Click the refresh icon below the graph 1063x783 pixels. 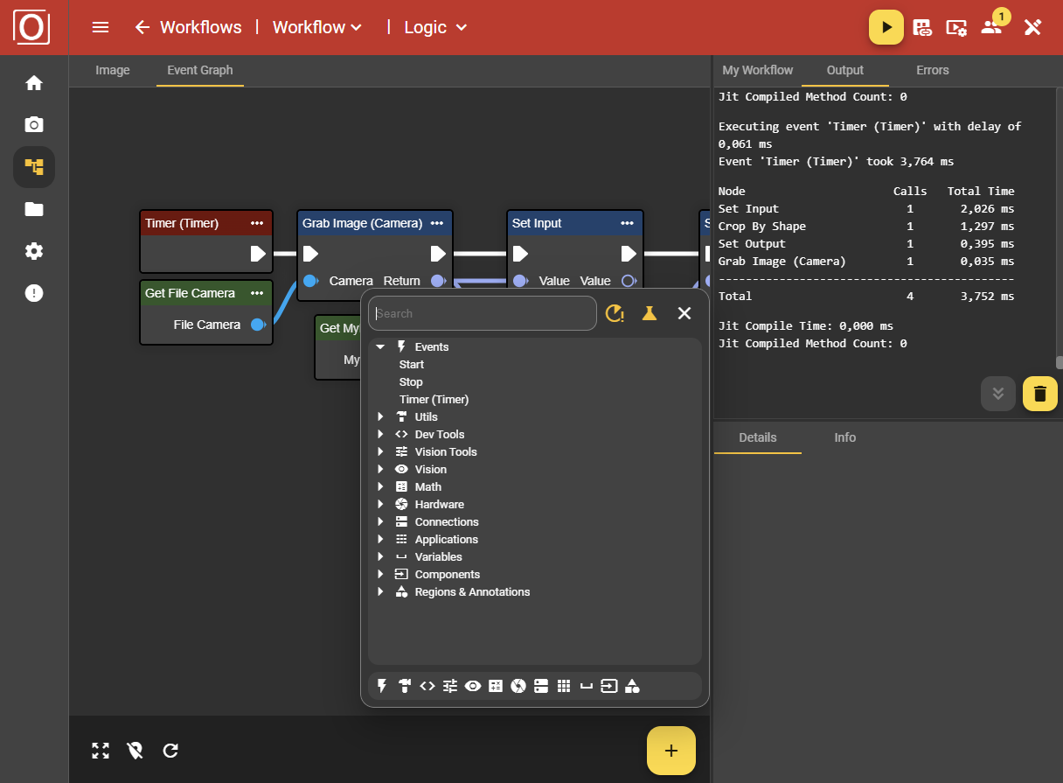coord(170,751)
